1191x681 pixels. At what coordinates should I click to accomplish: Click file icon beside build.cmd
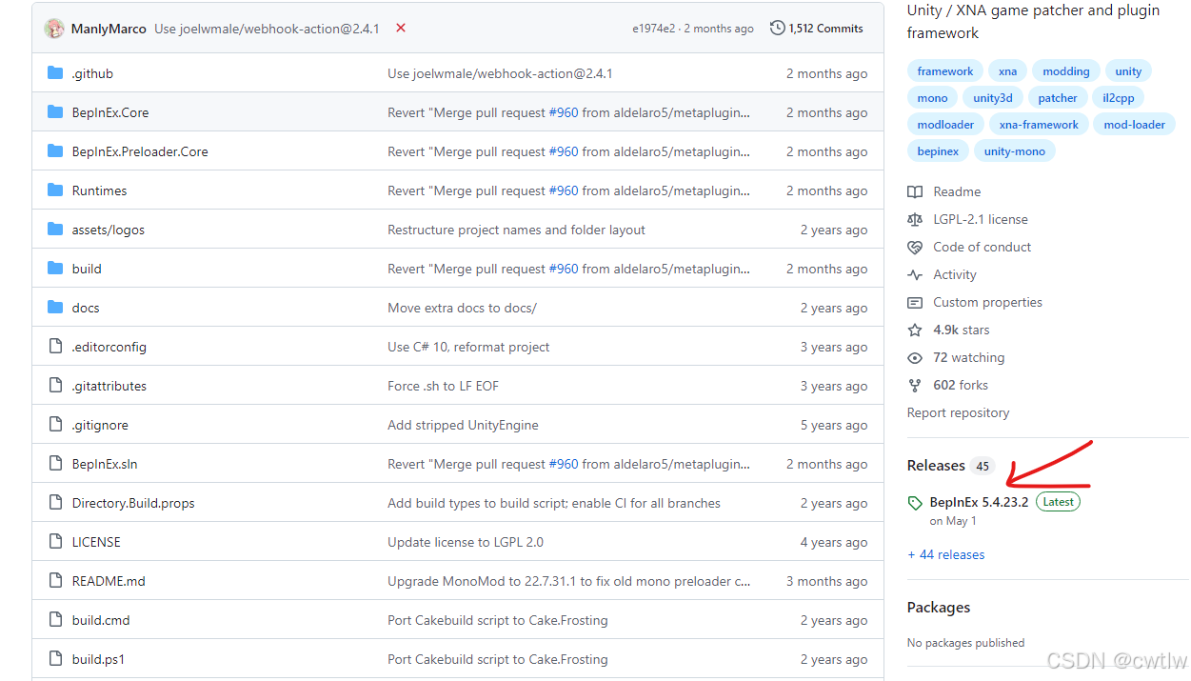55,620
